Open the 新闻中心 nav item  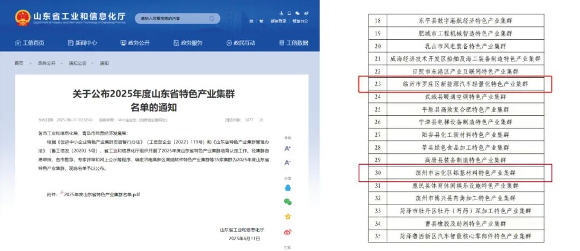click(x=83, y=43)
